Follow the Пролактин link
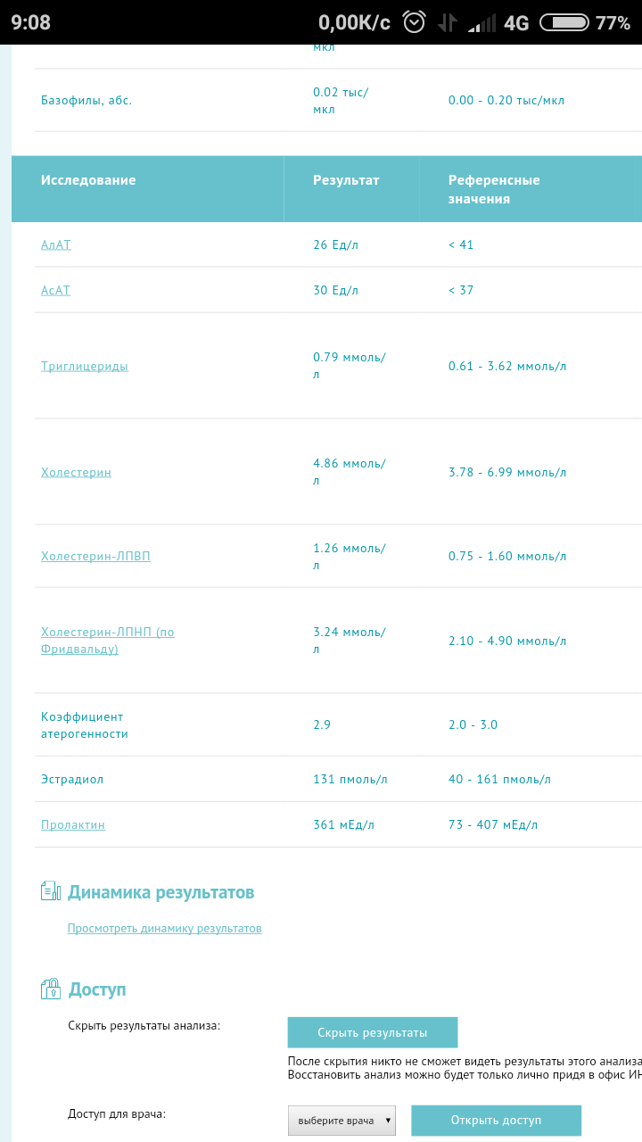This screenshot has width=642, height=1142. 73,824
